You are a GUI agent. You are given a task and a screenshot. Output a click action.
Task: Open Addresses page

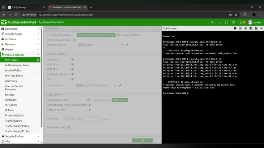click(11, 81)
